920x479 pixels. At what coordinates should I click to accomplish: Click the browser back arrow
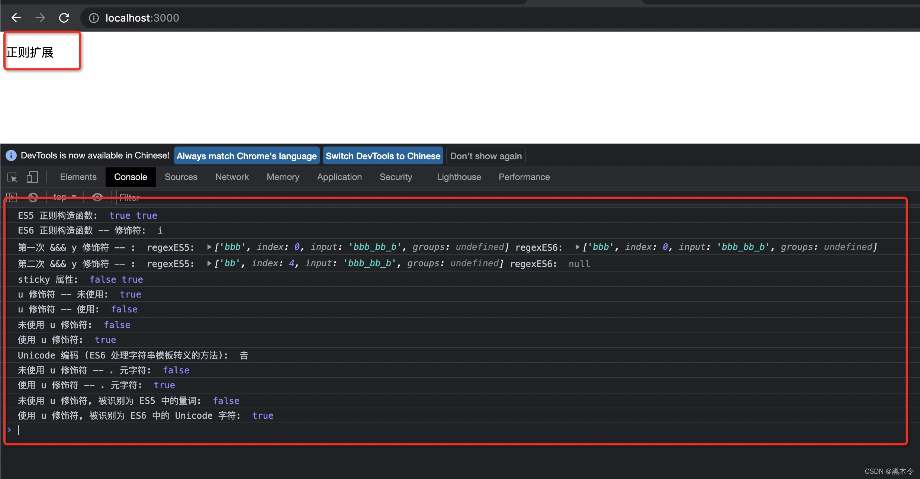(16, 18)
